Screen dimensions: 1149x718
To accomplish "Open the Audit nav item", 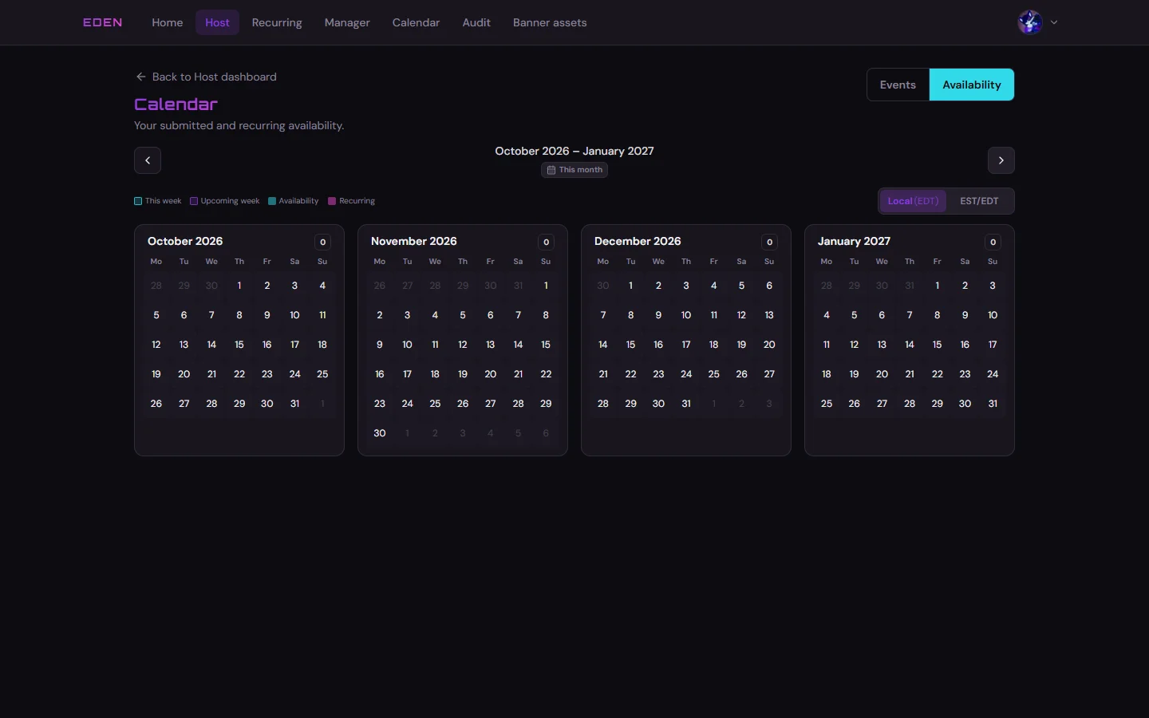I will tap(476, 22).
